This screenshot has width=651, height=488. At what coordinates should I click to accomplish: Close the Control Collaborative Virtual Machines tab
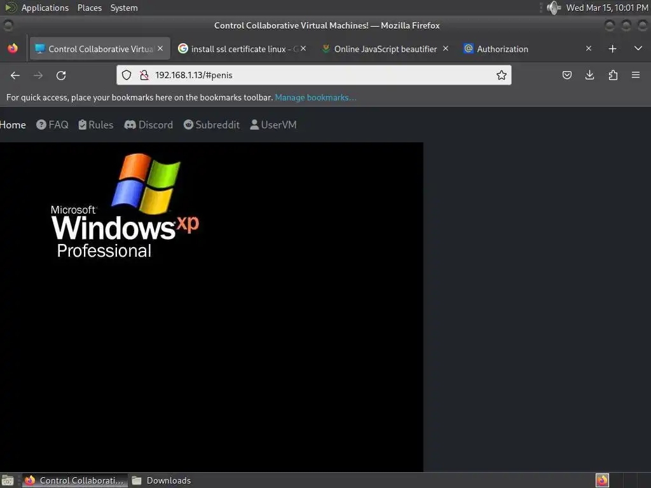160,48
